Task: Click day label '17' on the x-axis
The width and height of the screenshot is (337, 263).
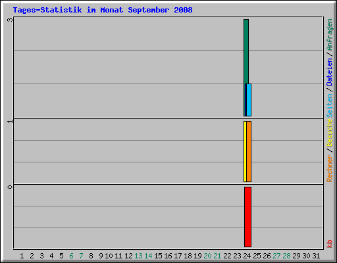Action: pos(178,256)
